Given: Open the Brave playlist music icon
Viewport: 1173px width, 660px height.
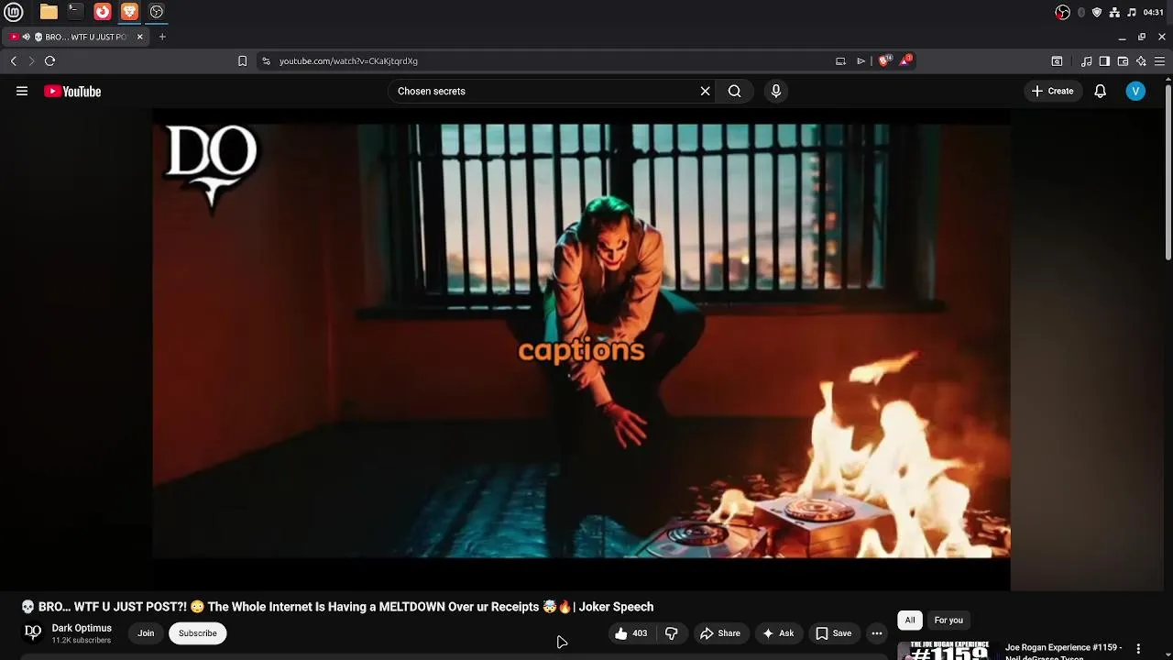Looking at the screenshot, I should point(1086,60).
